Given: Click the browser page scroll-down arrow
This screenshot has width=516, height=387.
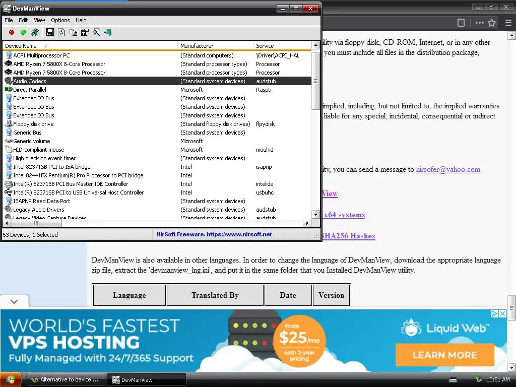Looking at the screenshot, I should coord(512,367).
